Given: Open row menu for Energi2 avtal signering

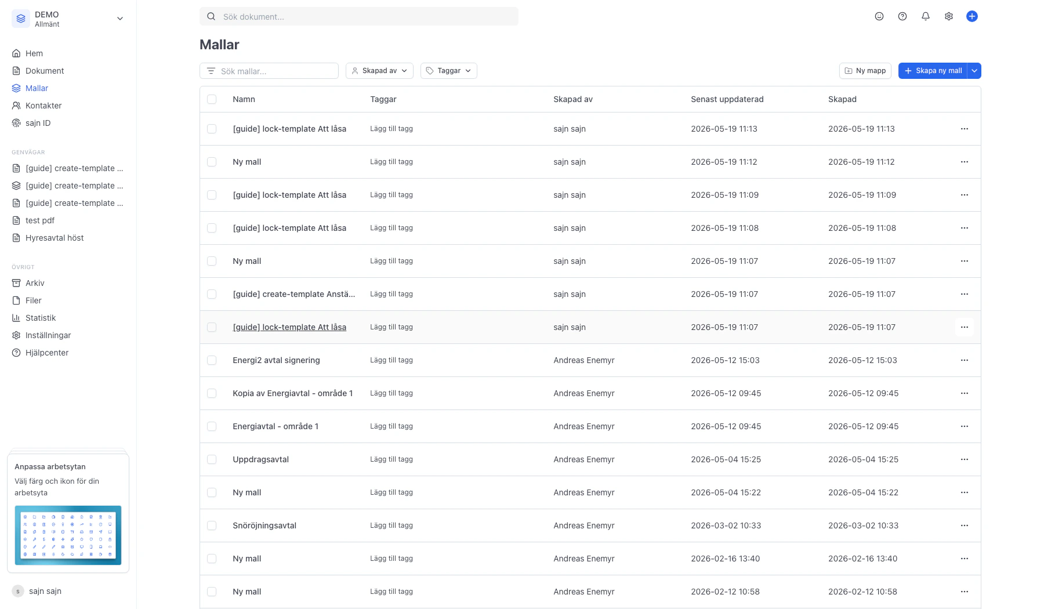Looking at the screenshot, I should (965, 360).
